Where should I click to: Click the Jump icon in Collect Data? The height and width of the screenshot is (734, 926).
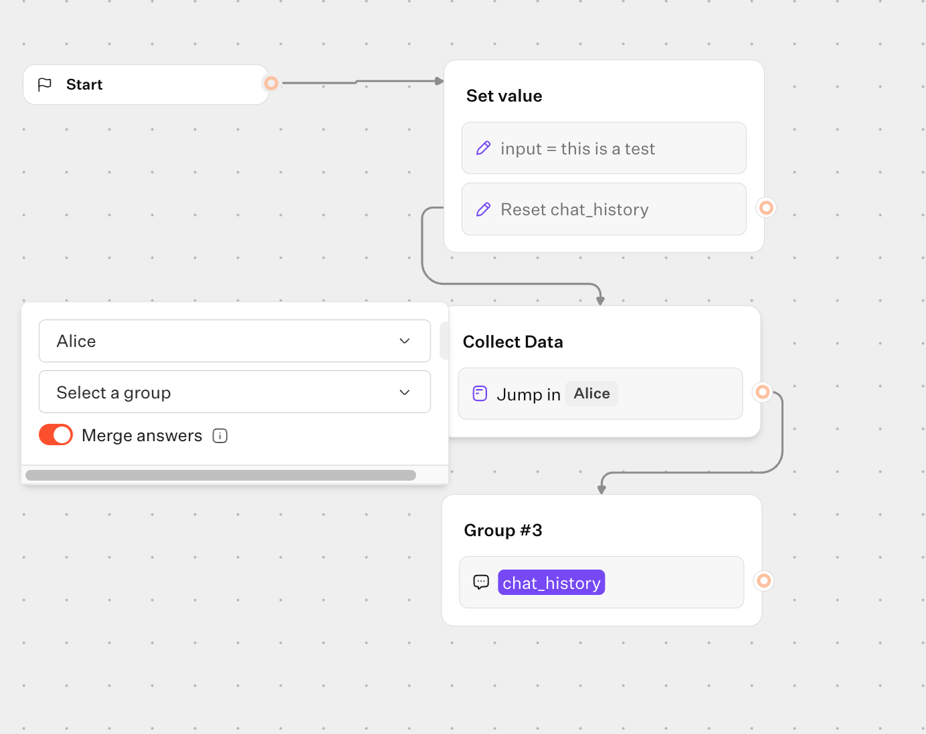tap(480, 394)
